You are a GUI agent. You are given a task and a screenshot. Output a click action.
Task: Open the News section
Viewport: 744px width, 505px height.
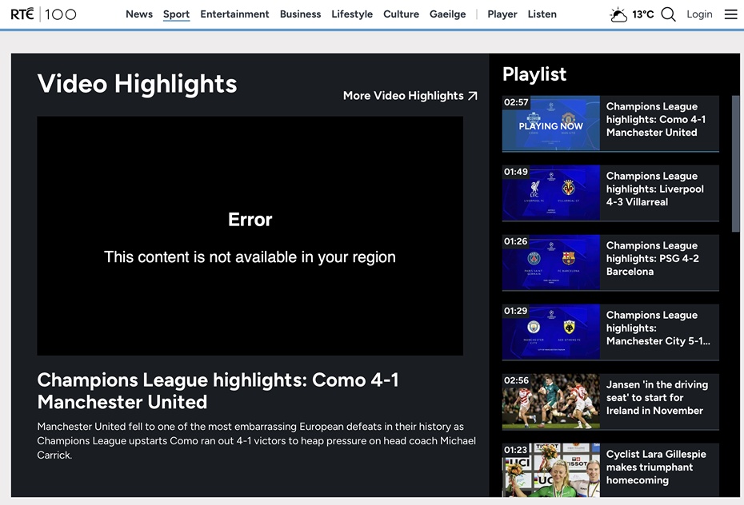139,14
